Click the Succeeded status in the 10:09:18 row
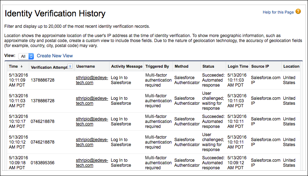The height and width of the screenshot is (176, 308). click(x=213, y=163)
